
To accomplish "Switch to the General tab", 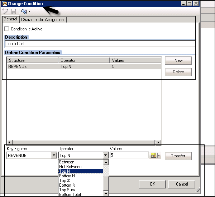I will pyautogui.click(x=10, y=19).
